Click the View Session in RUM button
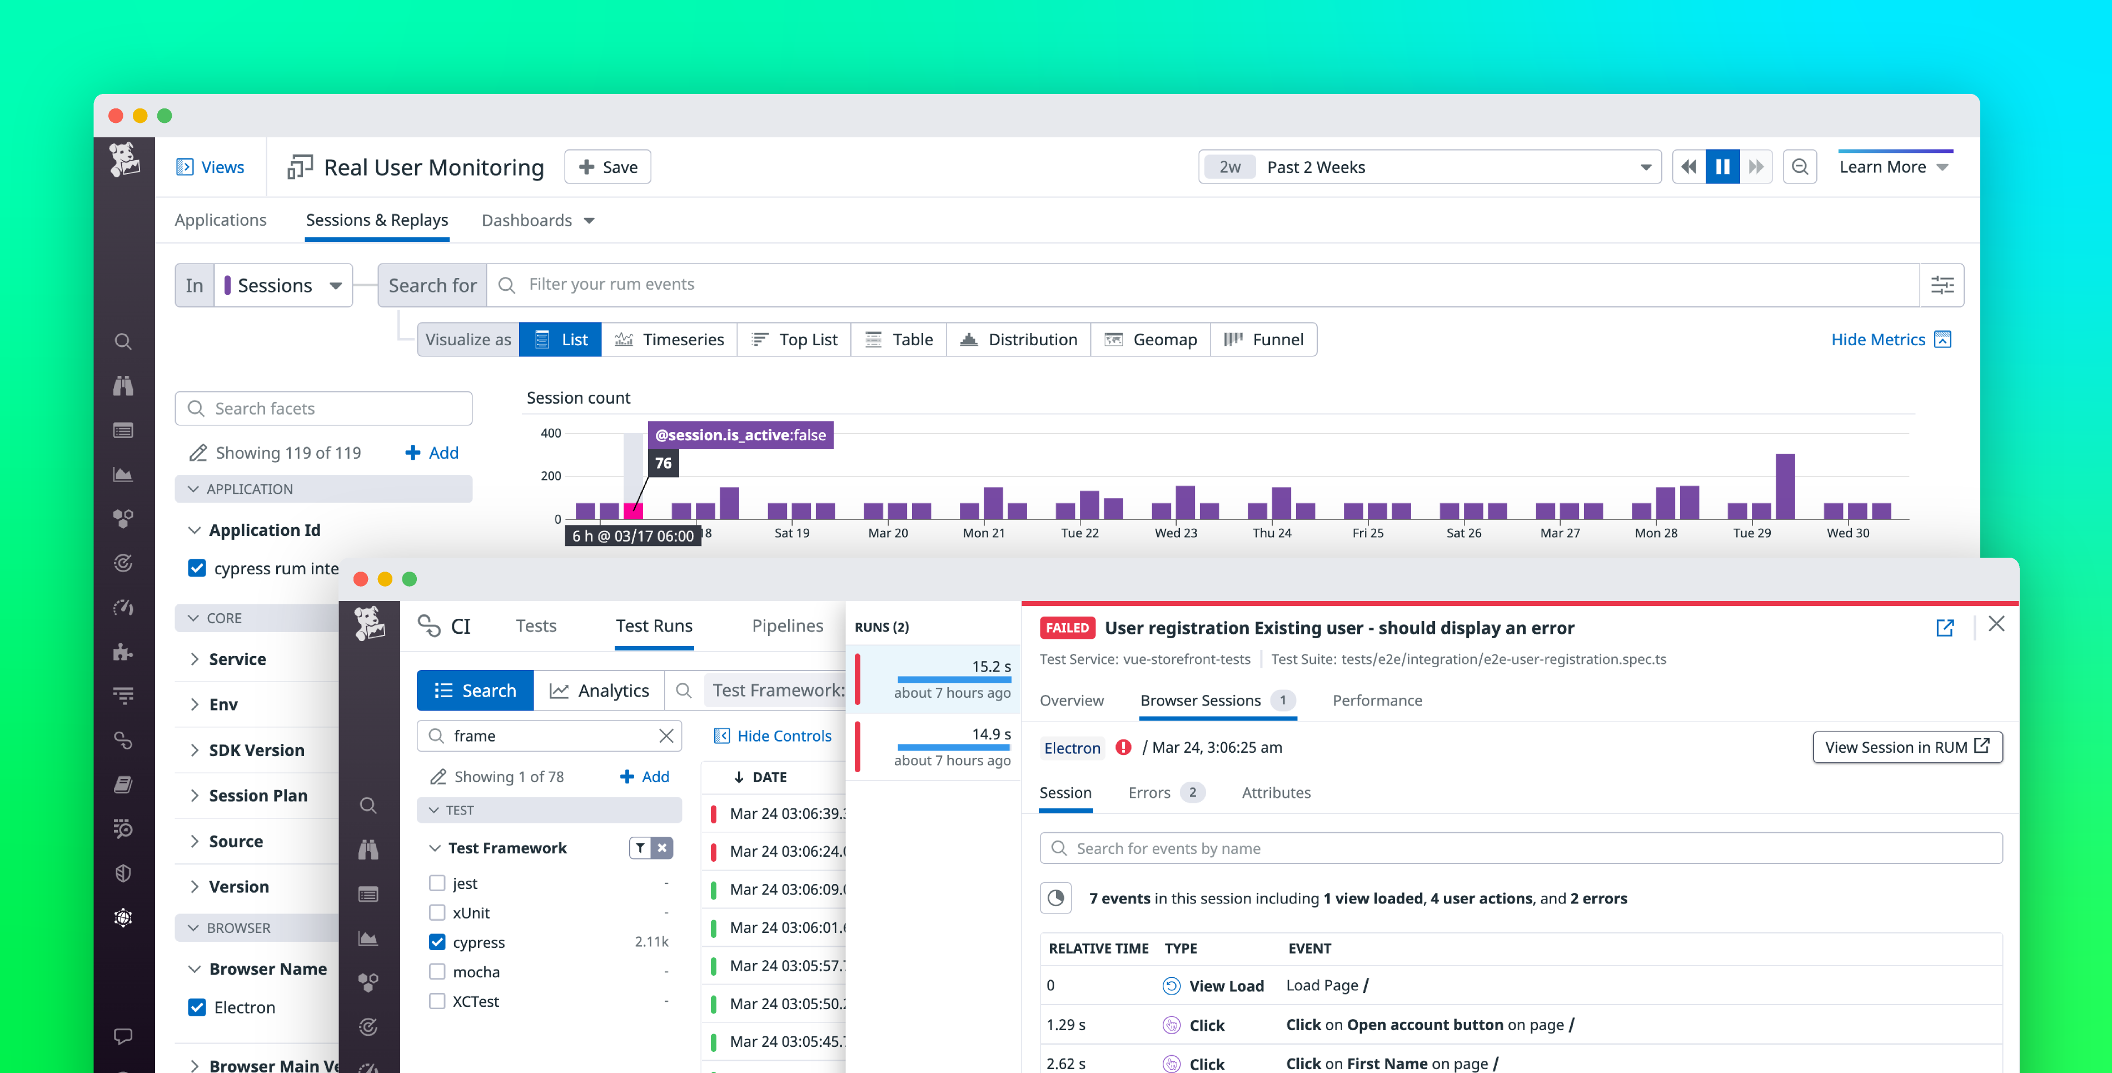The width and height of the screenshot is (2112, 1073). point(1907,747)
